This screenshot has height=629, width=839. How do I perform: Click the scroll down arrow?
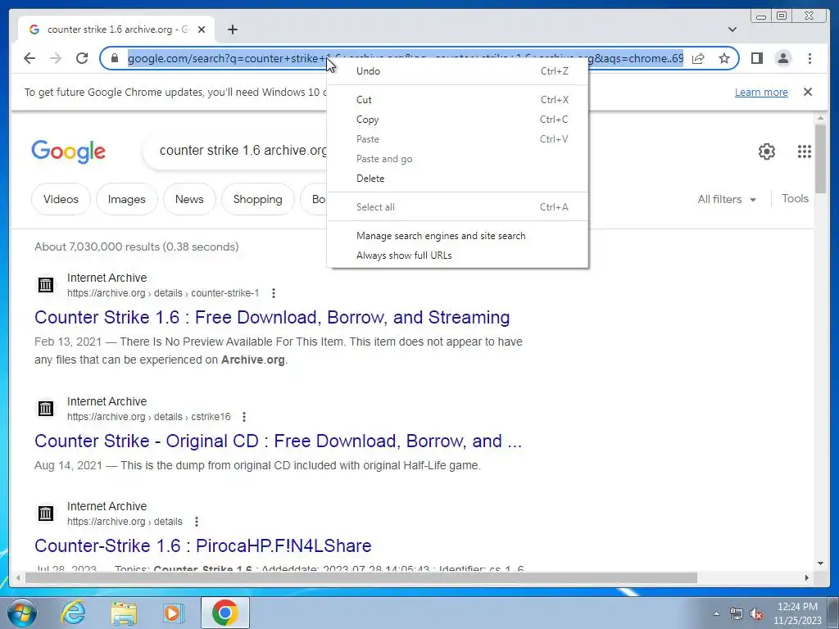coord(821,563)
